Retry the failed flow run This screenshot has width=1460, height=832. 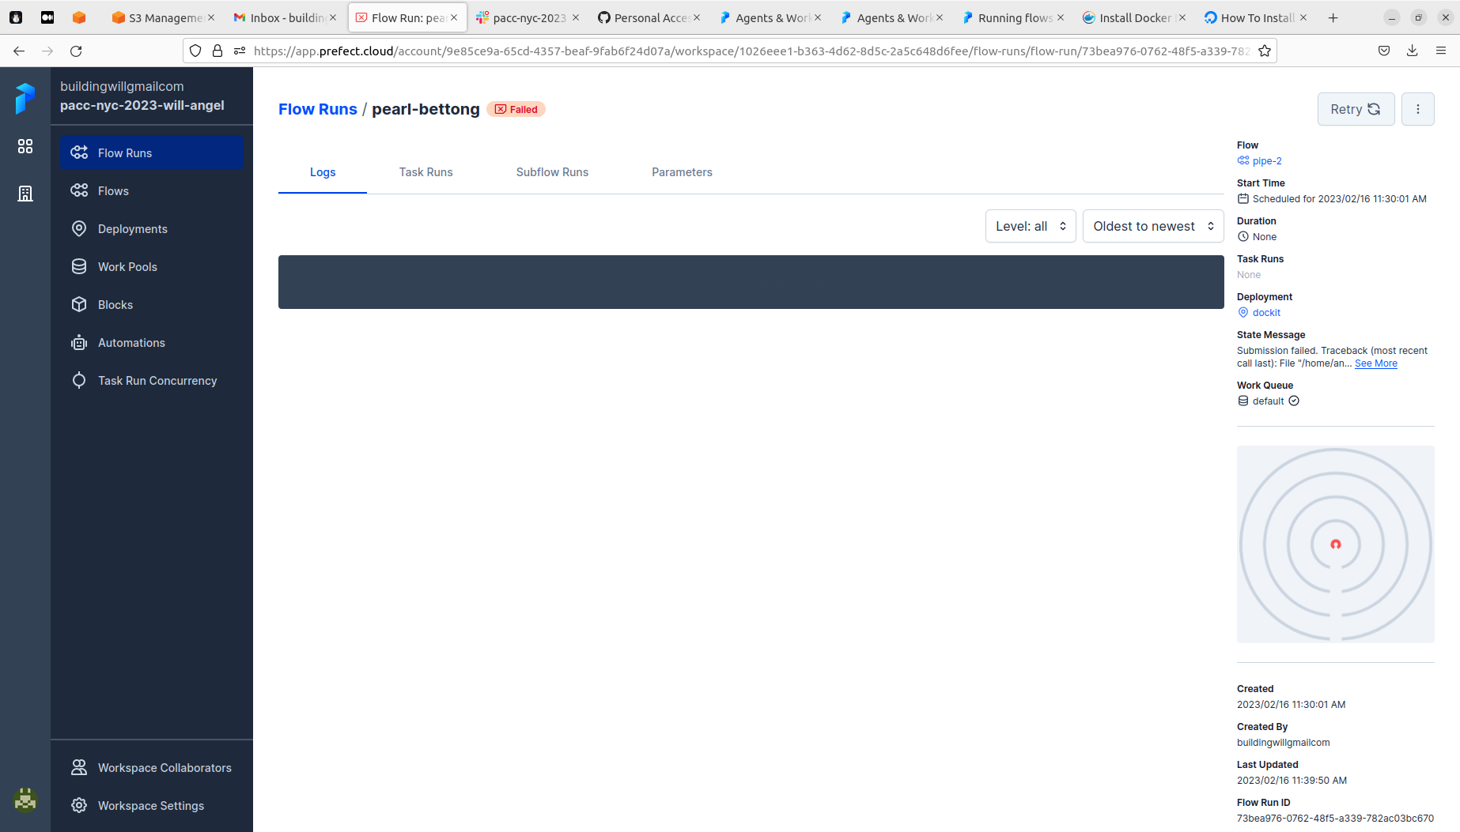tap(1356, 109)
